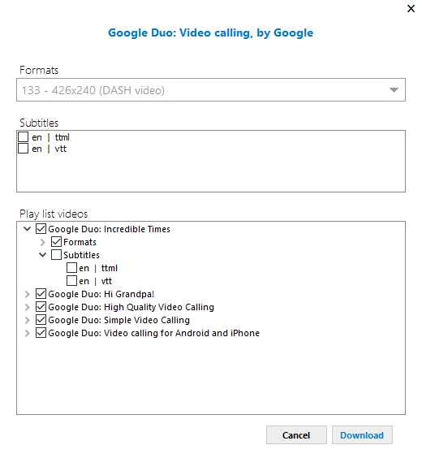Expand Google Duo: High Quality Video Calling
This screenshot has width=422, height=471.
(27, 307)
